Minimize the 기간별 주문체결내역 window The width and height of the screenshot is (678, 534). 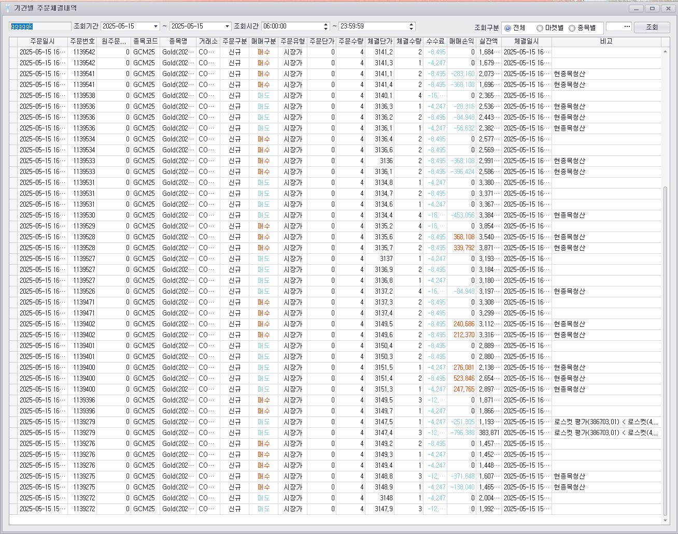tap(636, 8)
